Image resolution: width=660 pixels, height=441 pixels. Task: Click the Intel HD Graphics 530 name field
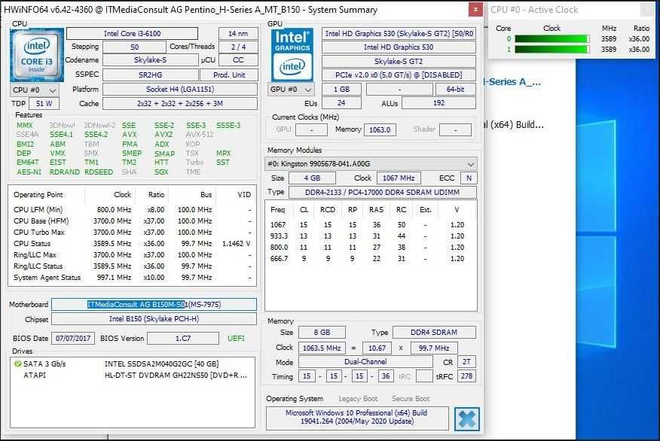click(x=399, y=47)
